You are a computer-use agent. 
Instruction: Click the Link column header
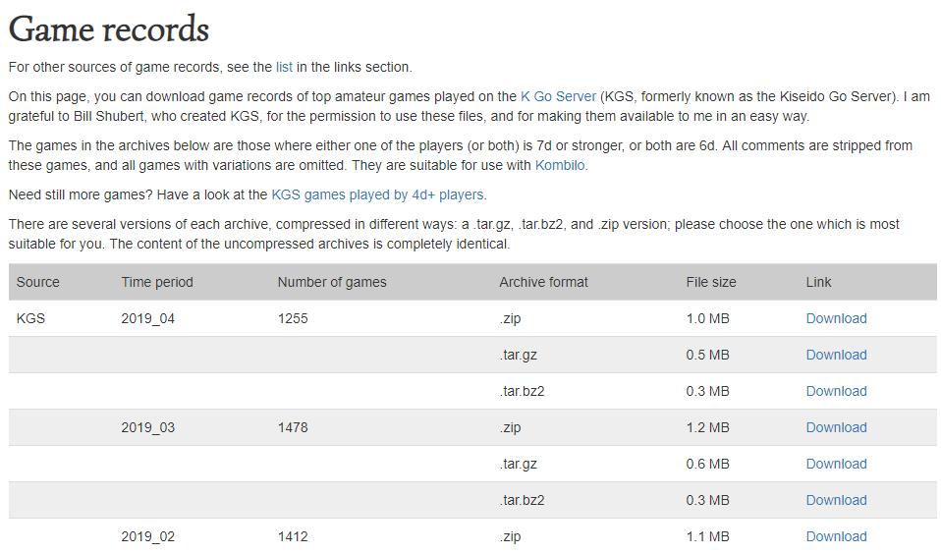(x=818, y=282)
